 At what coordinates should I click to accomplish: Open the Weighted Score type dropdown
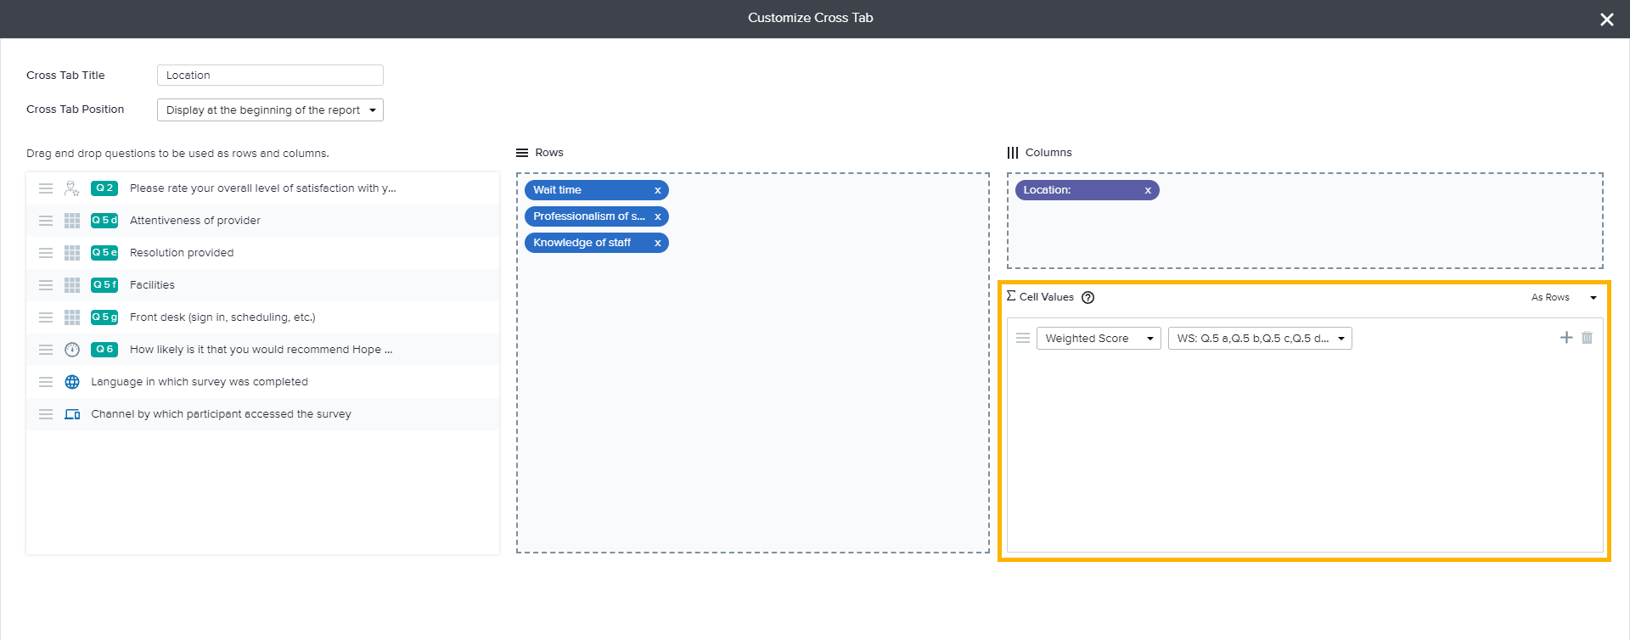1098,339
